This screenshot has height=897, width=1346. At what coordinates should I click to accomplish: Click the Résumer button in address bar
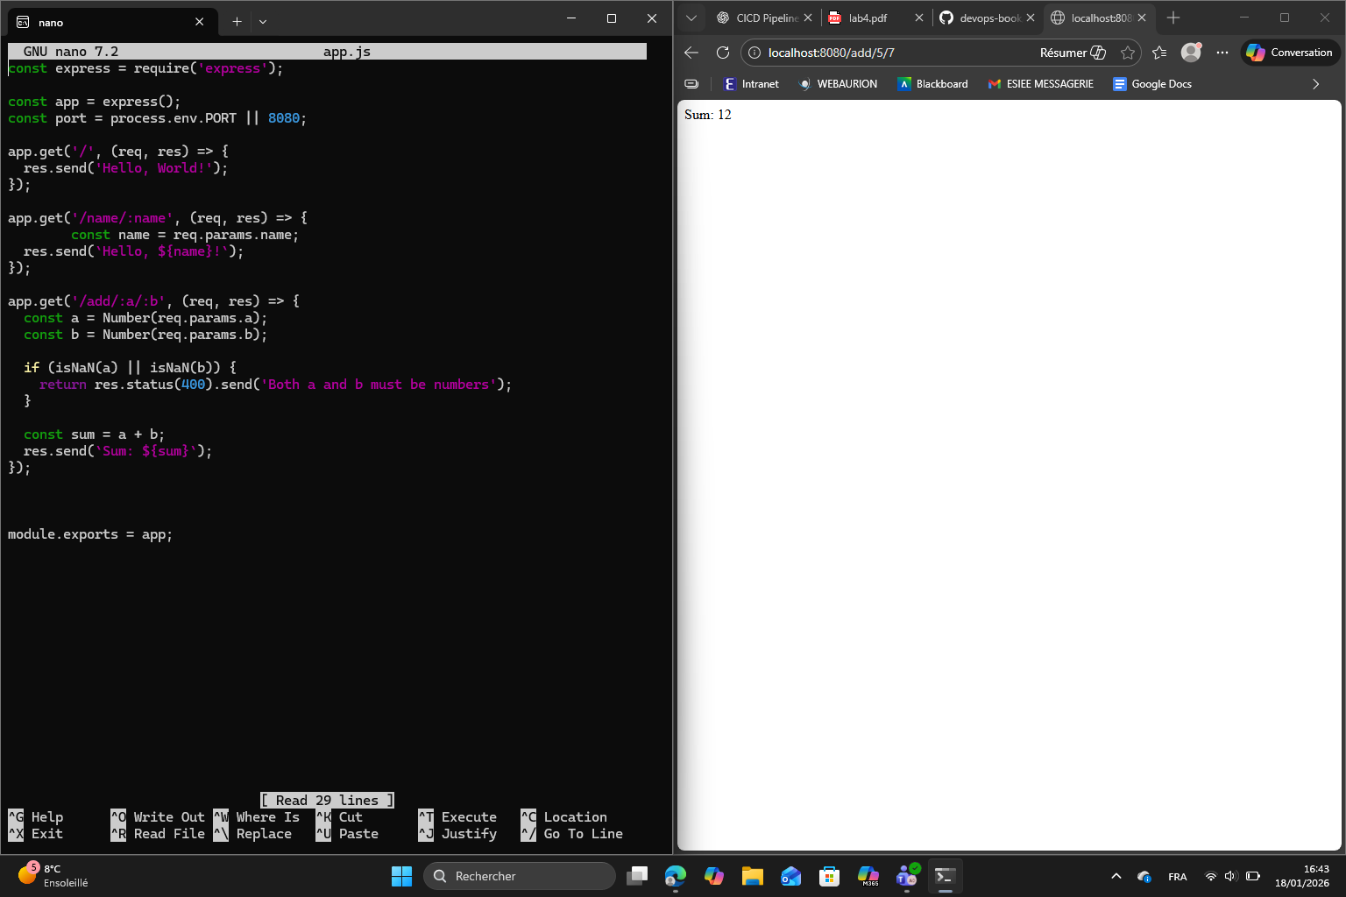point(1073,53)
